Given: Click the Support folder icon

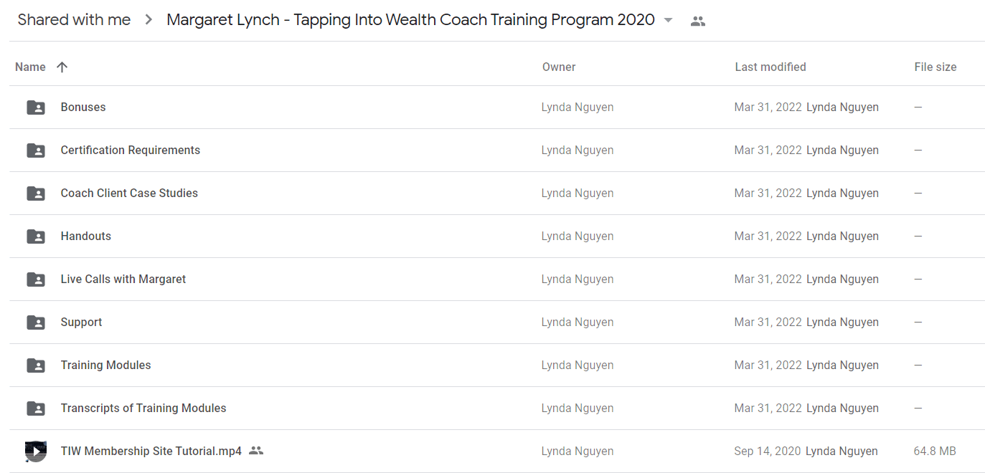Looking at the screenshot, I should [x=36, y=322].
